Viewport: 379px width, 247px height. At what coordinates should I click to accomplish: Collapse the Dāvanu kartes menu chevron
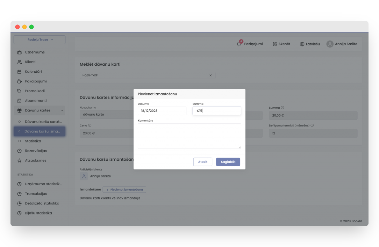[62, 110]
